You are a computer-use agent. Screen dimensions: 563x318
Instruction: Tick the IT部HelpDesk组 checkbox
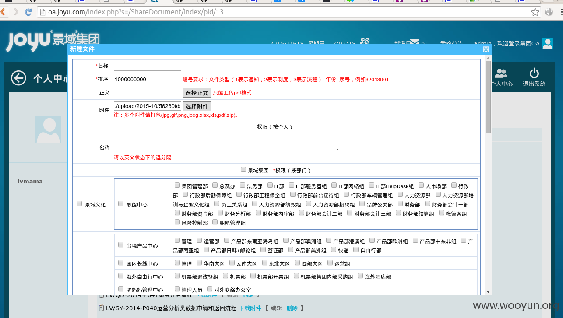point(372,185)
